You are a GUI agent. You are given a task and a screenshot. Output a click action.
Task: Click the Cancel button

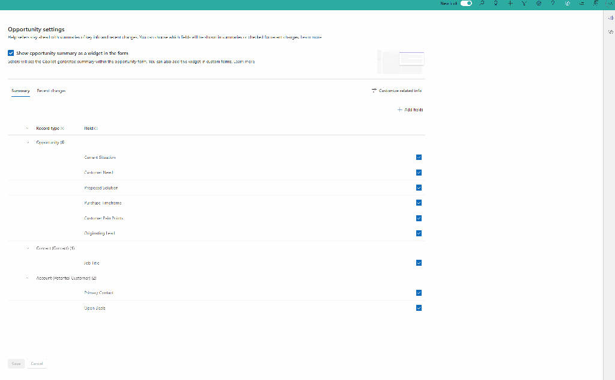tap(37, 364)
